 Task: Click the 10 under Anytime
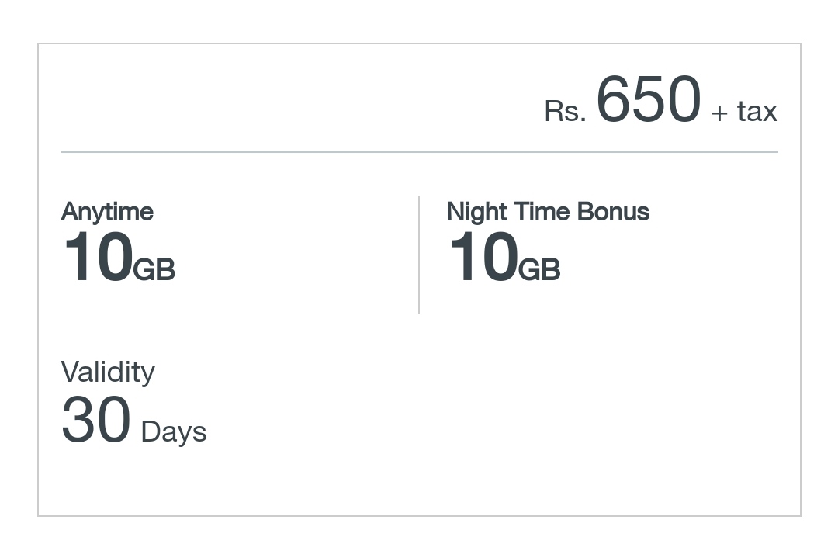[99, 257]
